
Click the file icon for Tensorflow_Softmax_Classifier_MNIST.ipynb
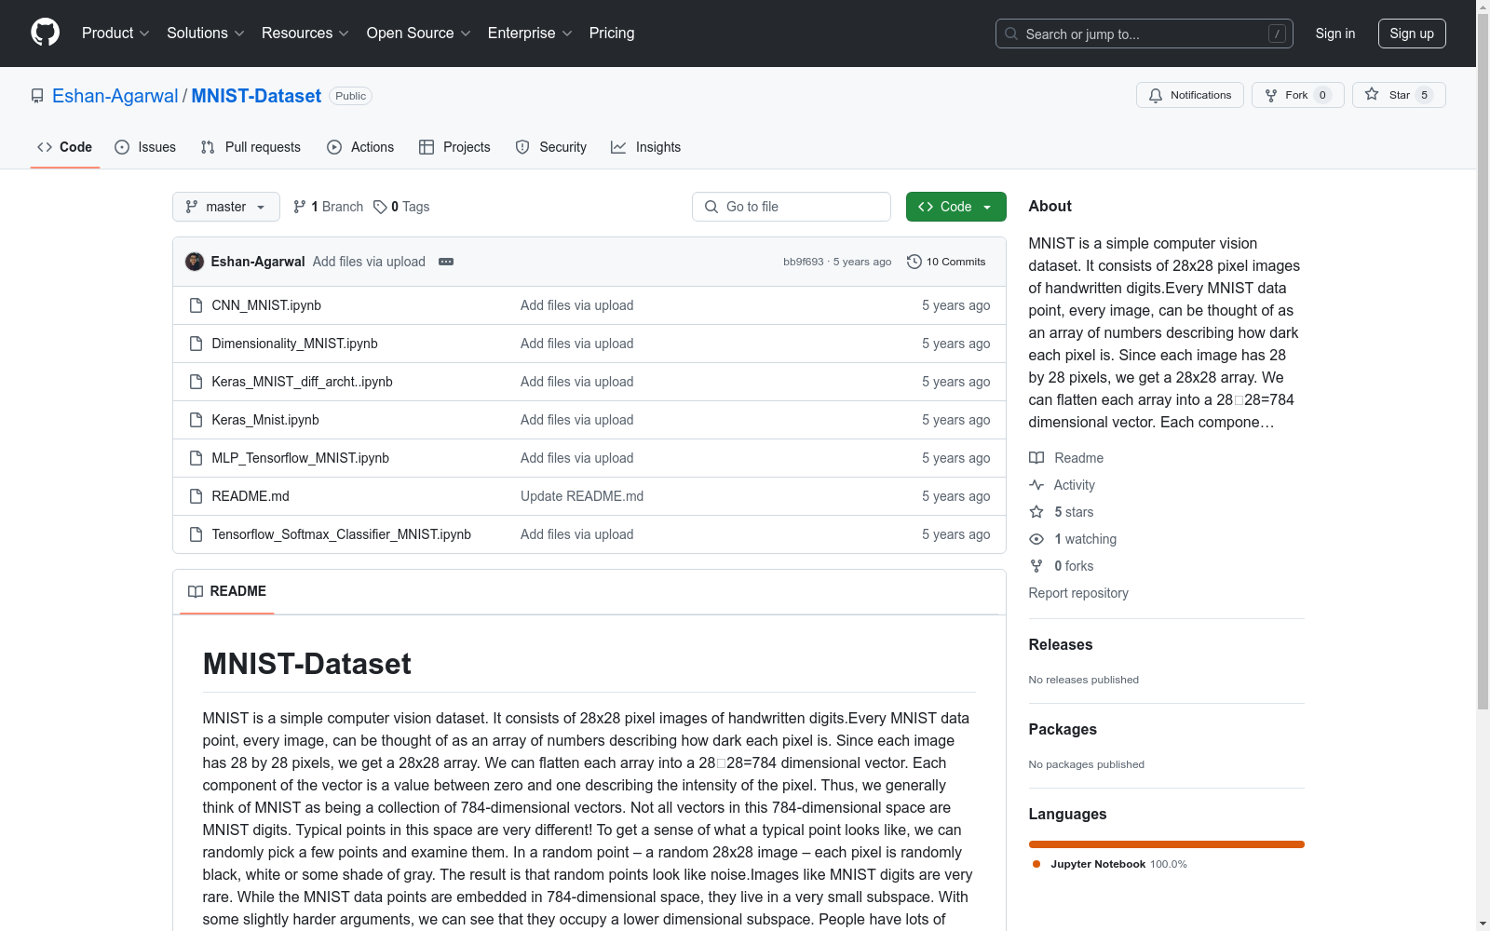pos(196,534)
